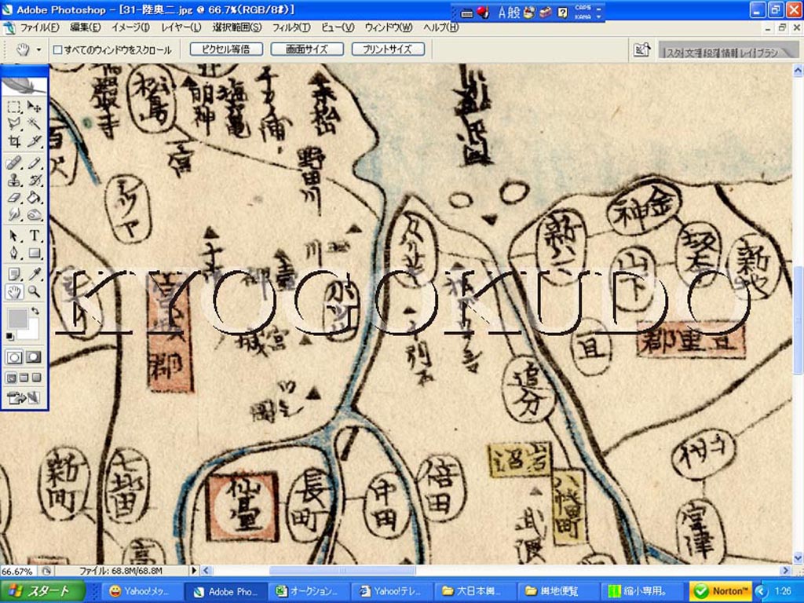The height and width of the screenshot is (603, 804).
Task: Switch to 大日本輿 folder in taskbar
Action: [475, 592]
